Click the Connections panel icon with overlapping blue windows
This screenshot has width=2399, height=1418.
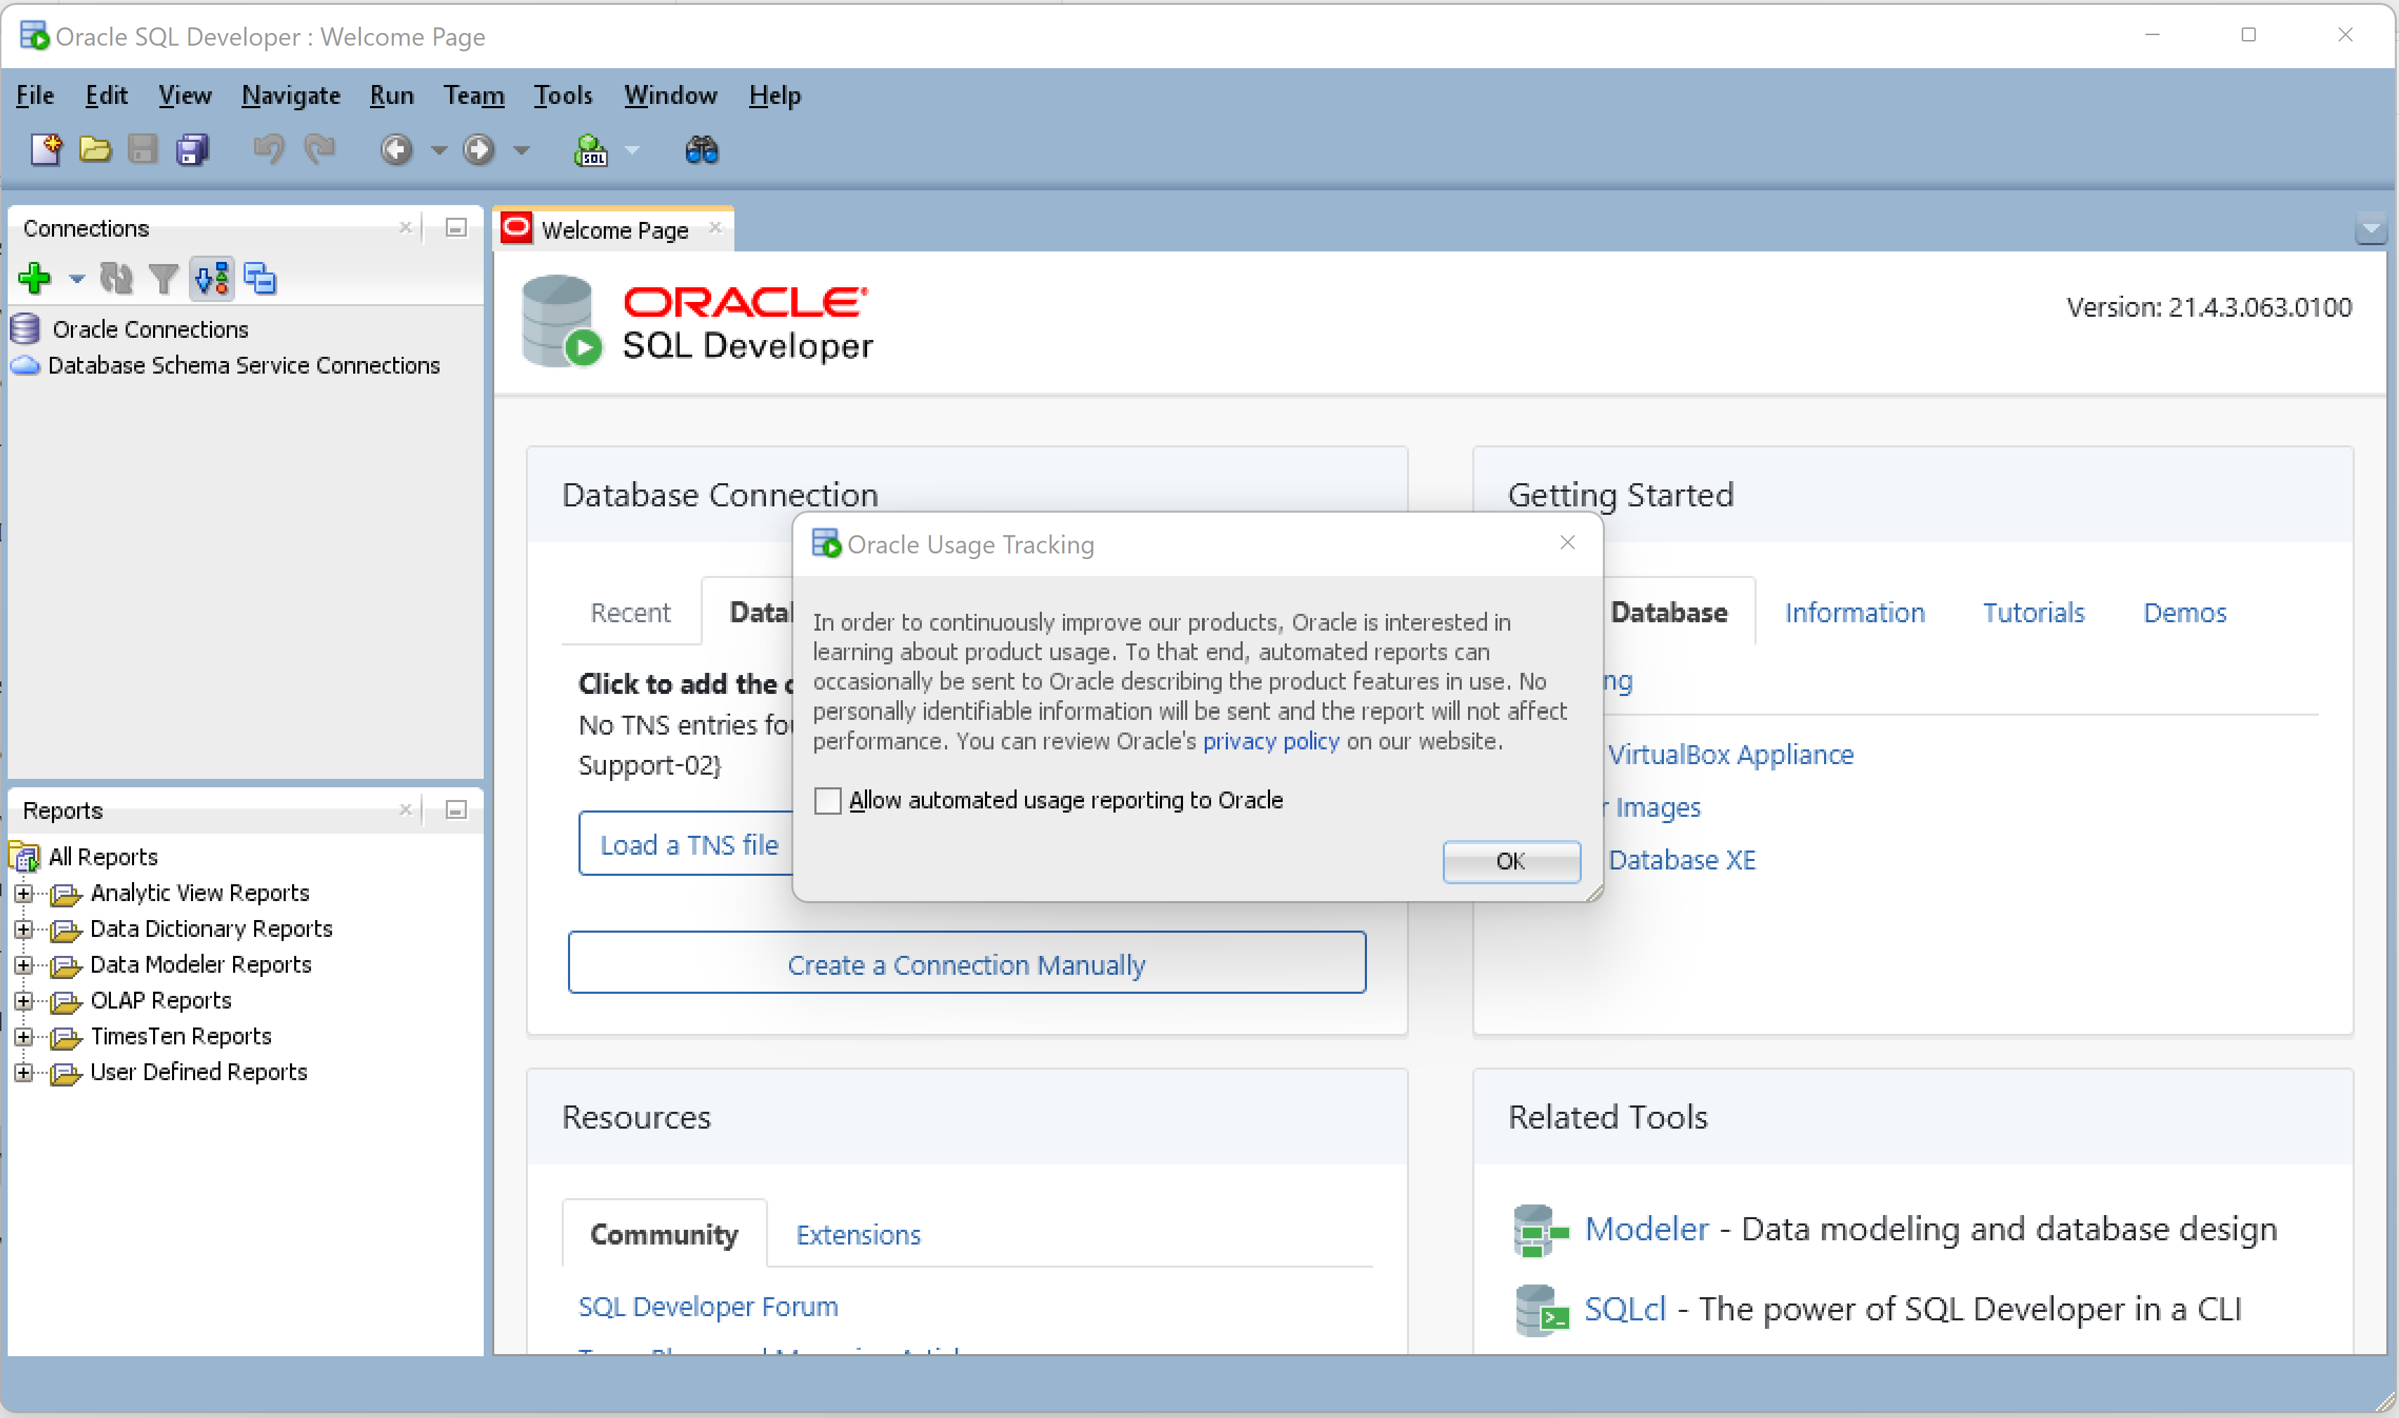click(260, 279)
